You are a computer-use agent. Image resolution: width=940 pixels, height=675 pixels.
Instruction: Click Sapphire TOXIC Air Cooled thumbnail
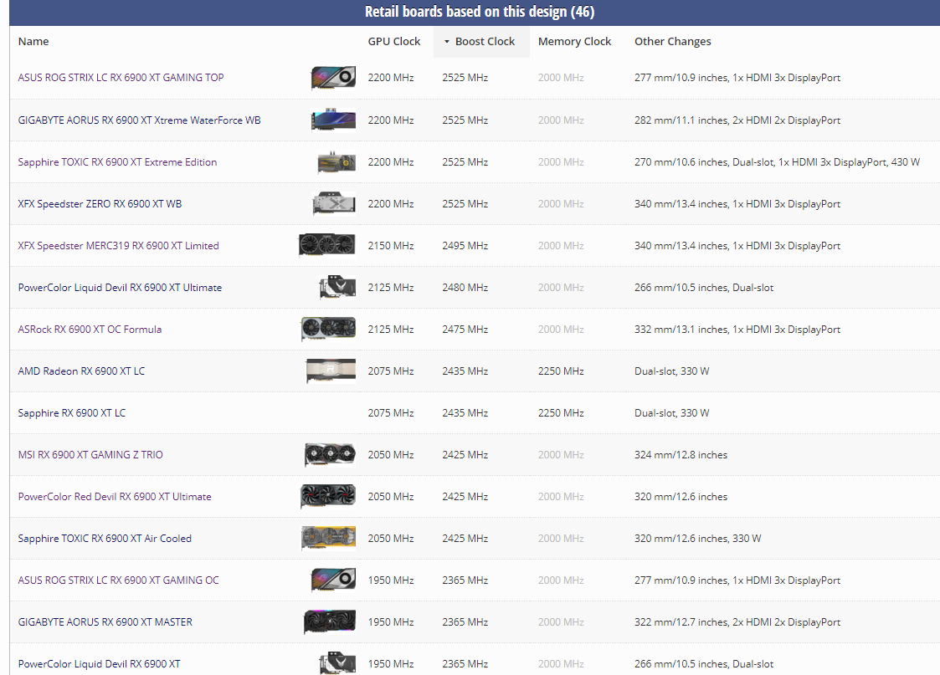[x=328, y=538]
